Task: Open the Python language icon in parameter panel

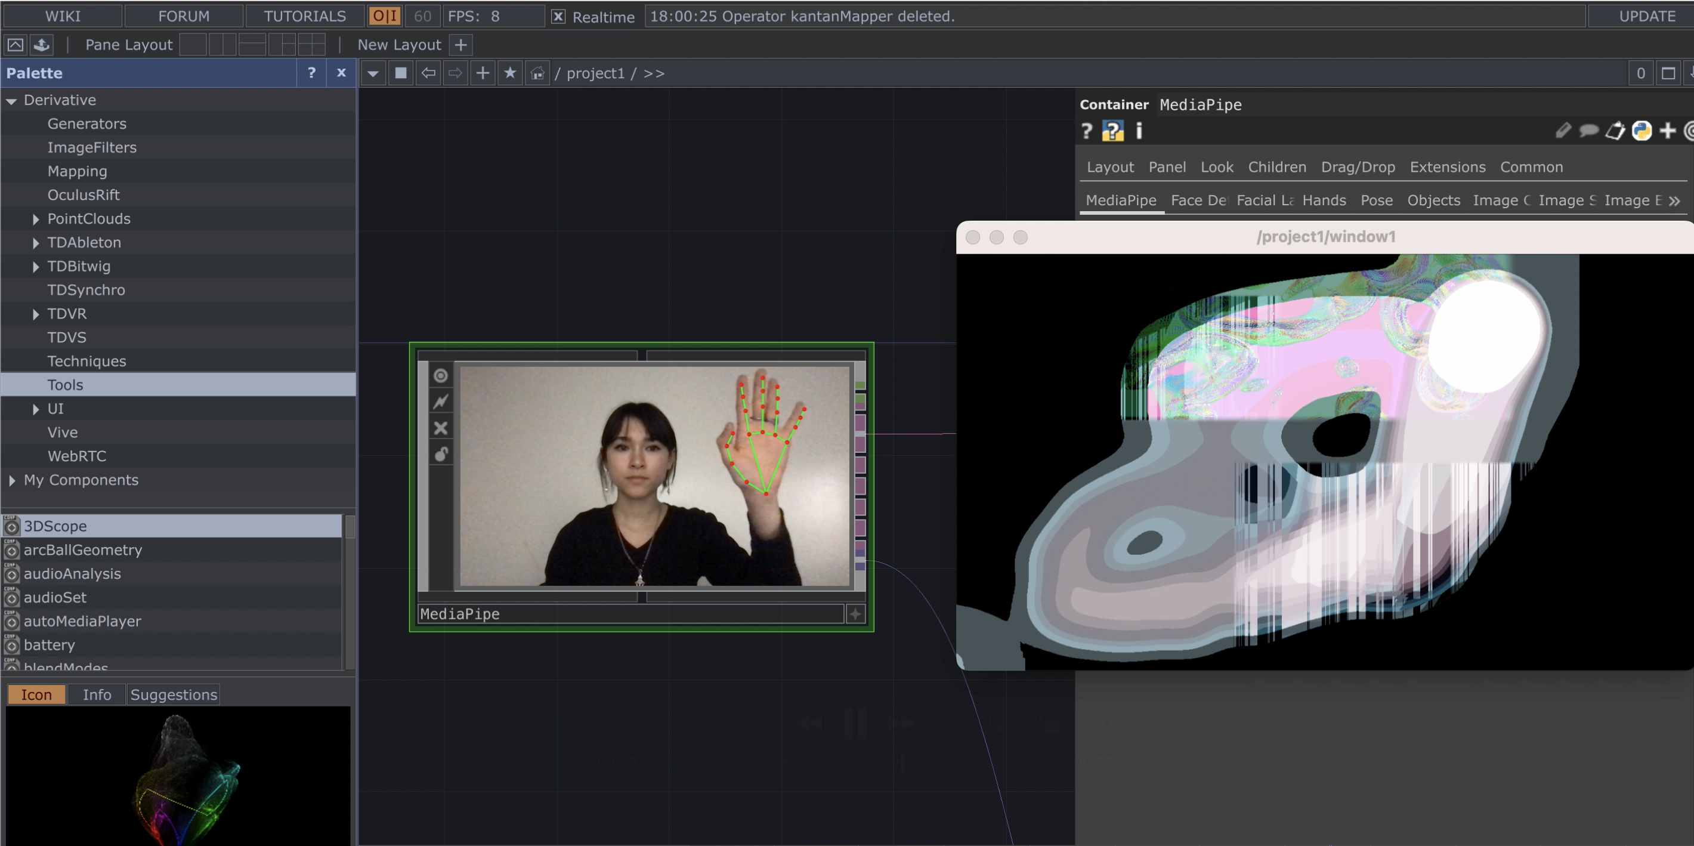Action: pyautogui.click(x=1642, y=131)
